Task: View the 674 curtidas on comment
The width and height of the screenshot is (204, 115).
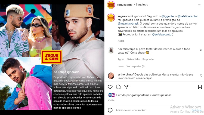Action: coord(133,59)
